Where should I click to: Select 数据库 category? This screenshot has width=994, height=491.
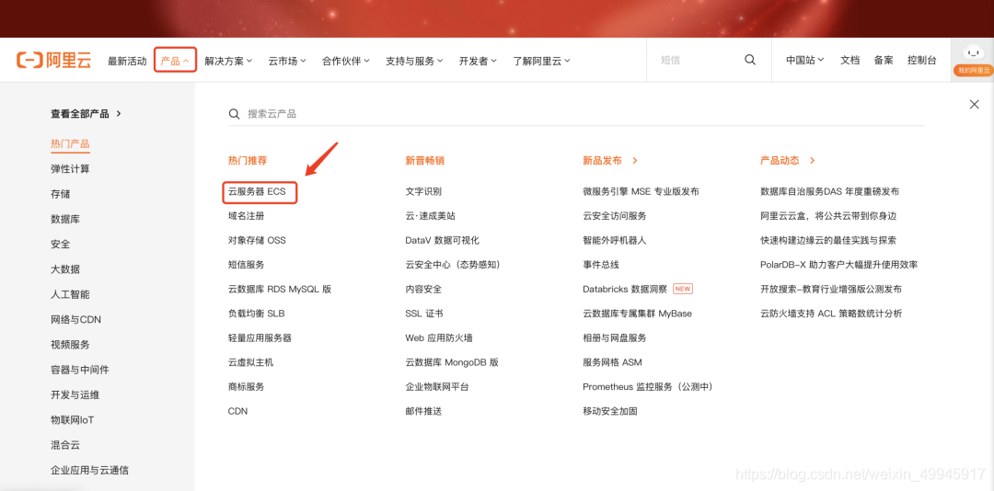coord(65,219)
